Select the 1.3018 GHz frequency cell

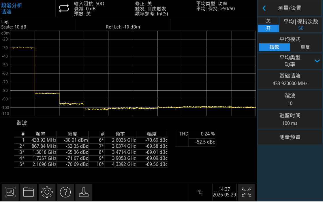click(41, 152)
